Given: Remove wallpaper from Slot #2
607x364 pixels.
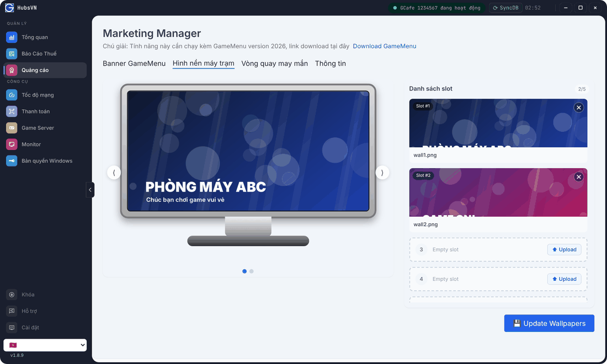Looking at the screenshot, I should point(579,177).
